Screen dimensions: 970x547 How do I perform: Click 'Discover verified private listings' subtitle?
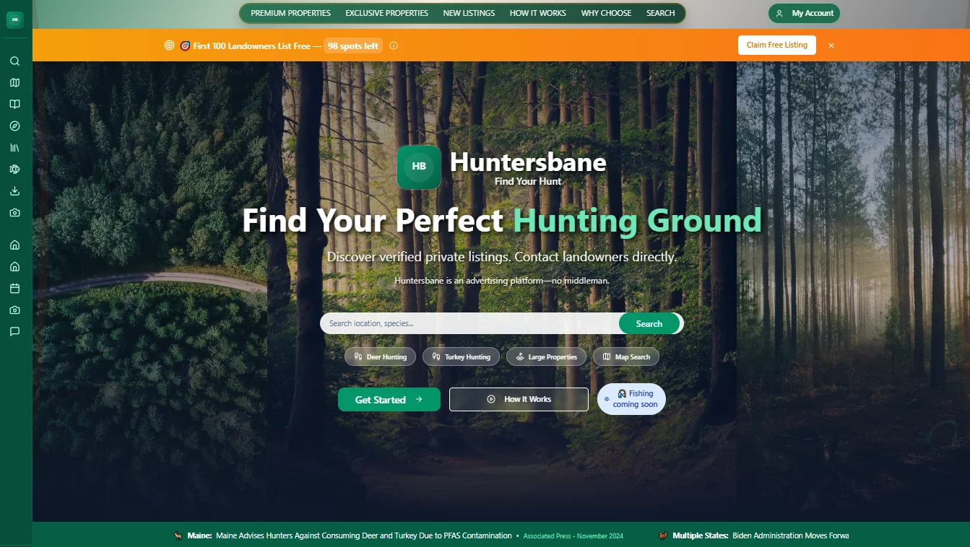(x=502, y=257)
